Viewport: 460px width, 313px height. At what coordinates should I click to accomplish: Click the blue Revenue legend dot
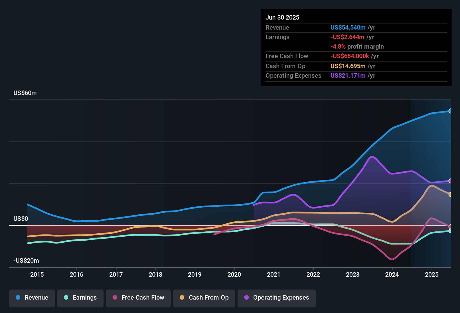[18, 298]
